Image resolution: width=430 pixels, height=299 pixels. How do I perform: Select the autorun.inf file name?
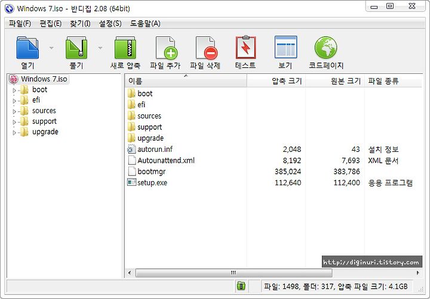coord(155,149)
